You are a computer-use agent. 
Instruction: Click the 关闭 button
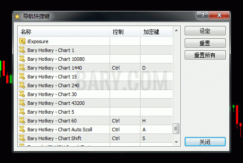coord(205,141)
